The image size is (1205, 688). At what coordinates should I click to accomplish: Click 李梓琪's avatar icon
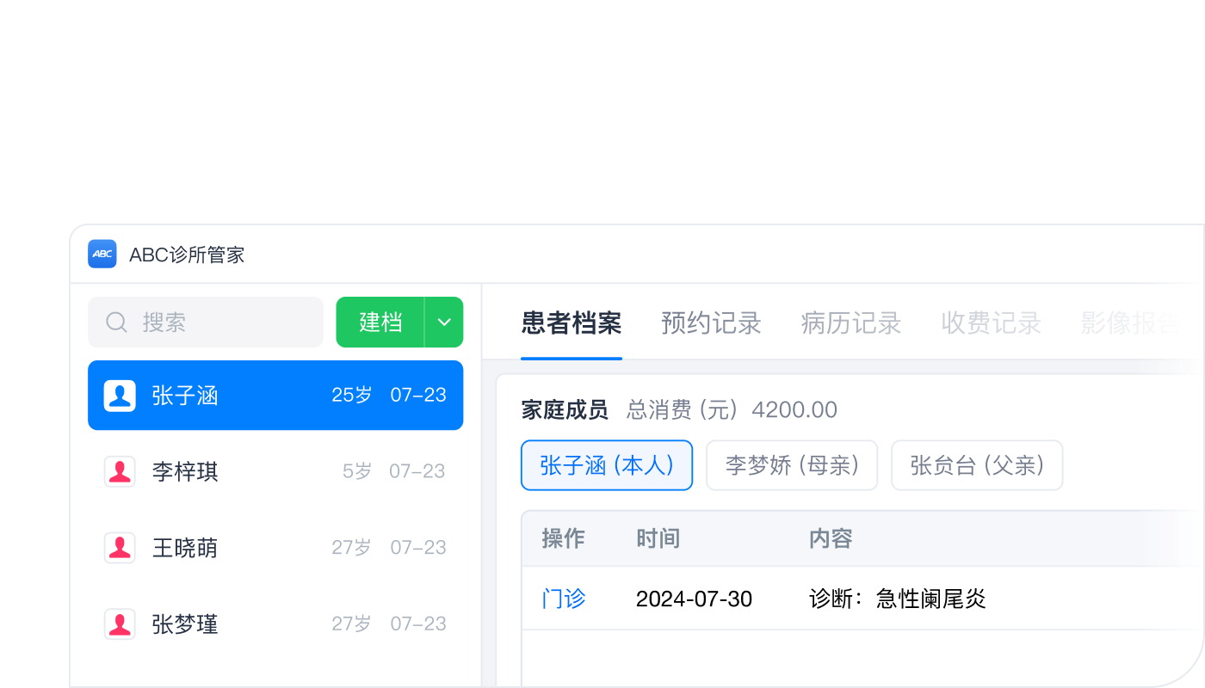coord(120,471)
